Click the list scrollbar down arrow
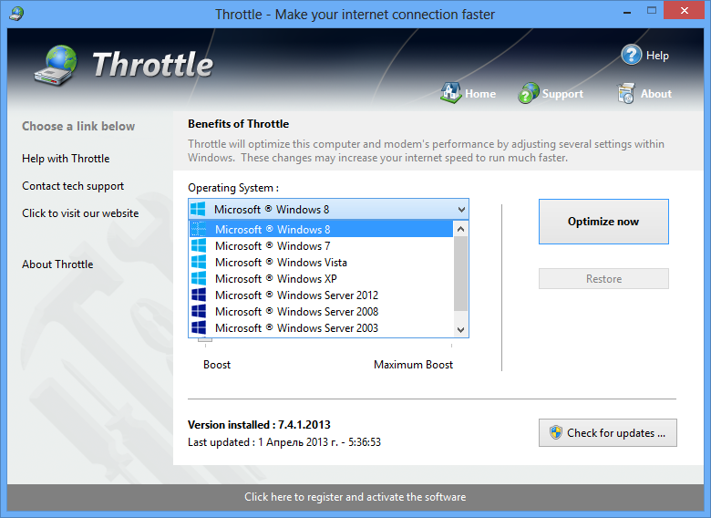 (460, 330)
